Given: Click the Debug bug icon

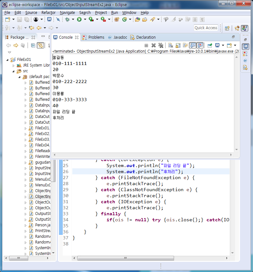Looking at the screenshot, I should pos(67,19).
